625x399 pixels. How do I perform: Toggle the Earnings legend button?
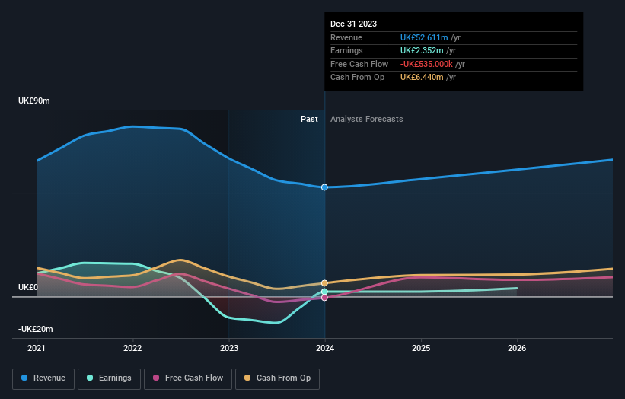click(109, 378)
